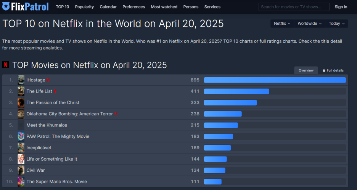Screen dimensions: 357x190
Task: Click The Passion of the Christ 333 bar
Action: coord(230,102)
